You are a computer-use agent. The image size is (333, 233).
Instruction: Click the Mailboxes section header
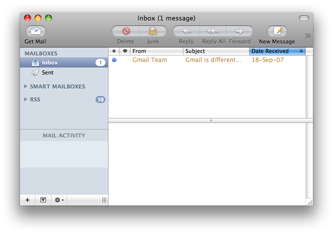point(41,53)
